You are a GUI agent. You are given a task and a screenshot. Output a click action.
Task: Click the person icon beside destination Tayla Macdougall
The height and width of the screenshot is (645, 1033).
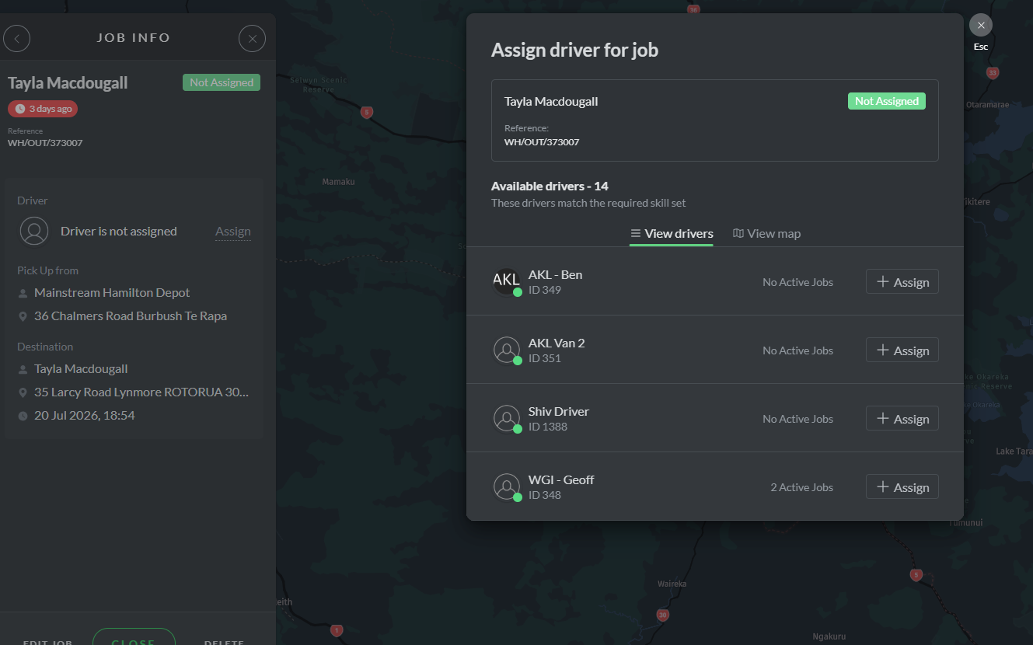(x=23, y=370)
